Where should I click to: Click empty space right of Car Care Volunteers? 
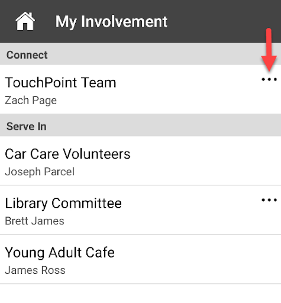pos(205,161)
